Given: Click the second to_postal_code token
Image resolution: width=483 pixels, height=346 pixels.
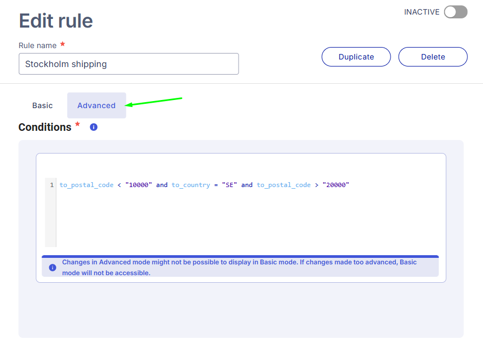Looking at the screenshot, I should tap(284, 185).
